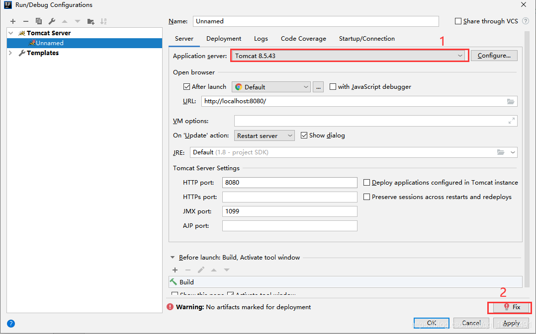The width and height of the screenshot is (536, 334).
Task: Remove before launch task minus icon
Action: click(187, 270)
